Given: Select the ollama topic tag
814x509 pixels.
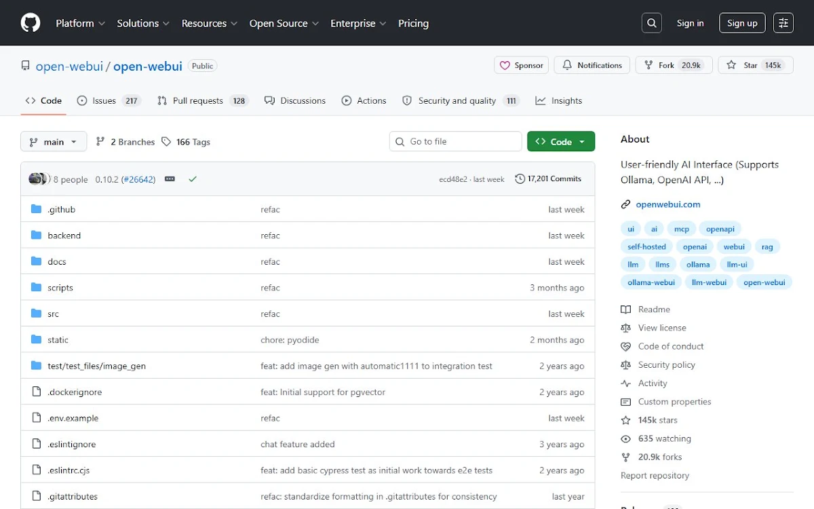Looking at the screenshot, I should coord(698,265).
